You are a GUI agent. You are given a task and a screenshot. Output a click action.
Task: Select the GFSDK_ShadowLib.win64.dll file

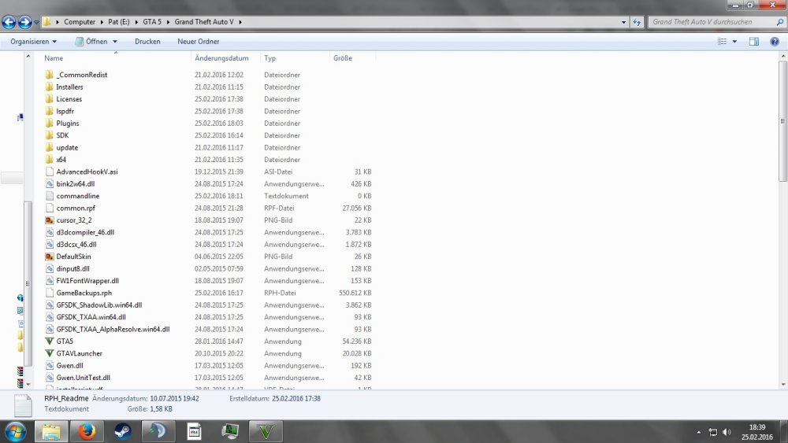[99, 305]
